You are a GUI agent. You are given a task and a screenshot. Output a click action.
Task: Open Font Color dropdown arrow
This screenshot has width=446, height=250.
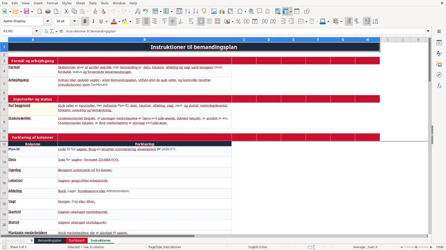(x=119, y=21)
